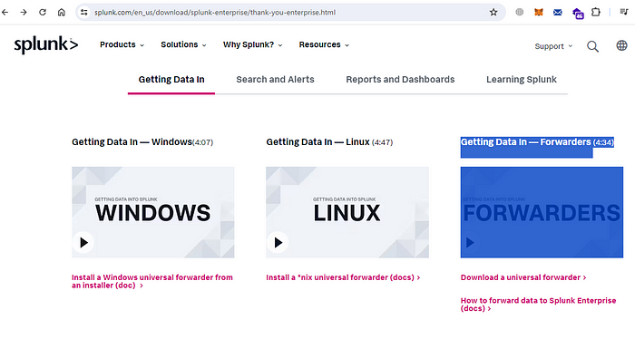Bookmark this page with the star icon
Image resolution: width=635 pixels, height=339 pixels.
493,12
